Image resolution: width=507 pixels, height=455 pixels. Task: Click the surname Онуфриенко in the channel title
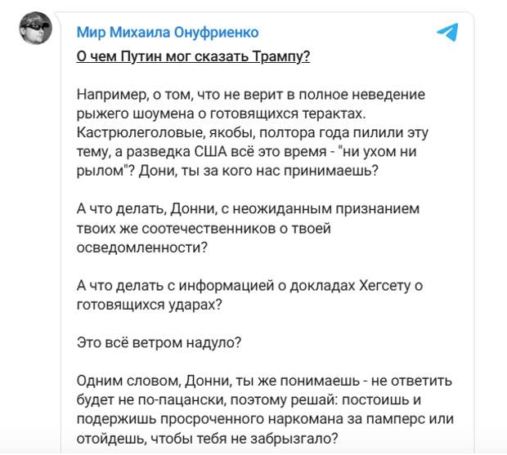[x=216, y=33]
